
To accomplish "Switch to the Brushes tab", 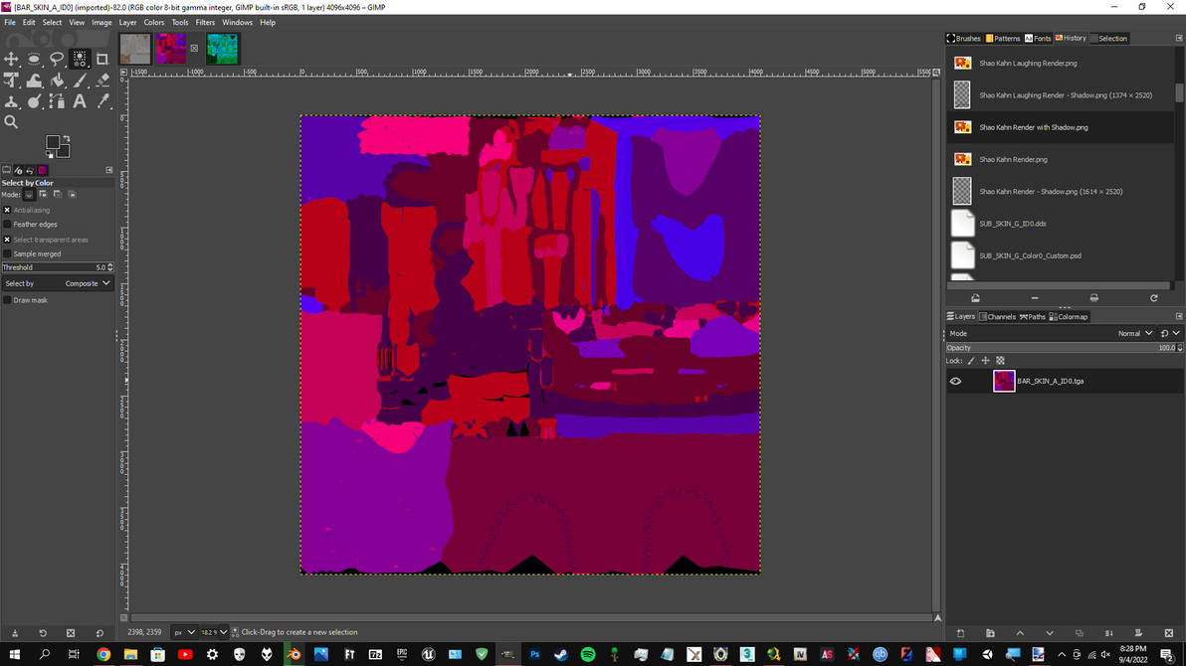I will pyautogui.click(x=963, y=39).
